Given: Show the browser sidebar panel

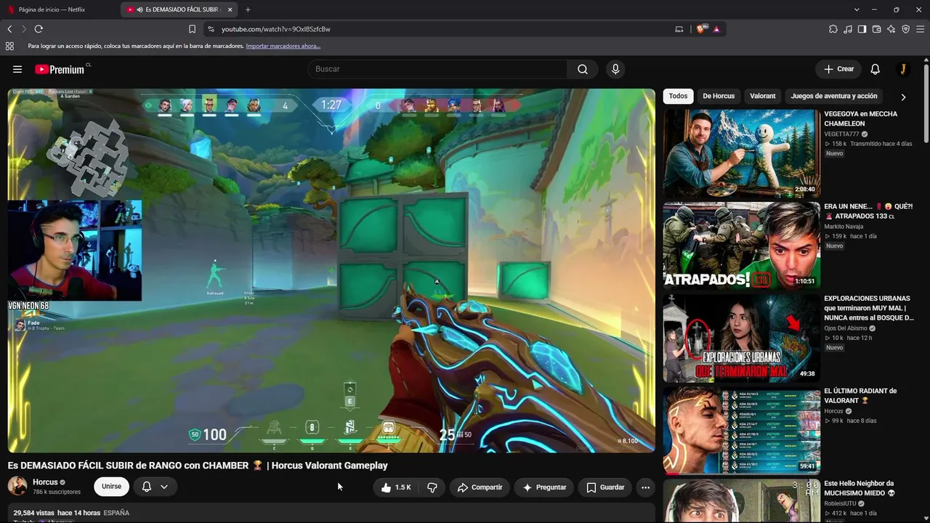Looking at the screenshot, I should tap(862, 29).
